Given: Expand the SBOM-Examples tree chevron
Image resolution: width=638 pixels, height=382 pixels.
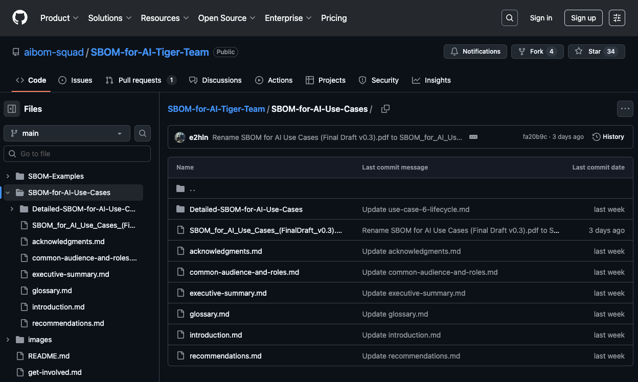Looking at the screenshot, I should (8, 176).
